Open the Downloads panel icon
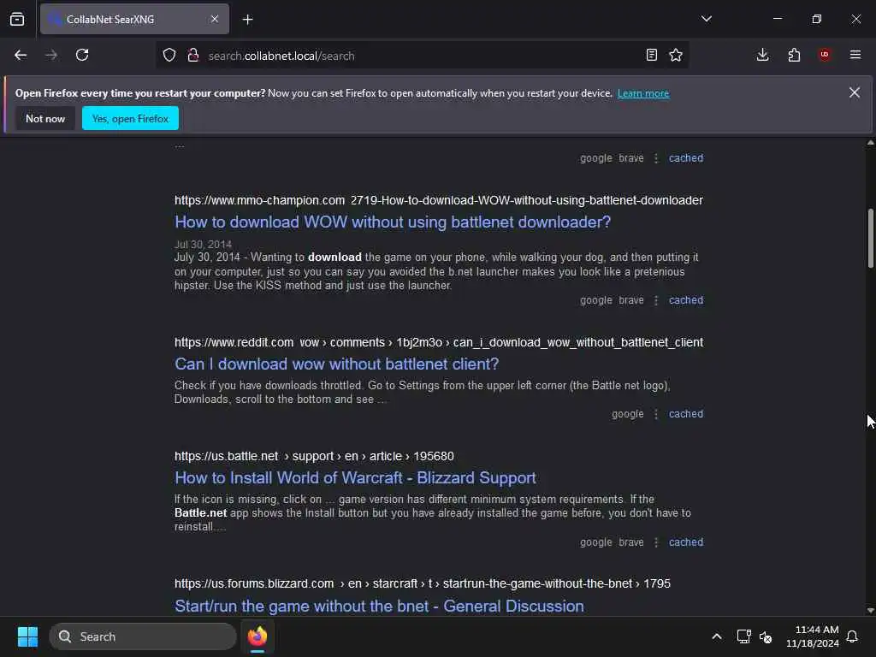 coord(762,55)
